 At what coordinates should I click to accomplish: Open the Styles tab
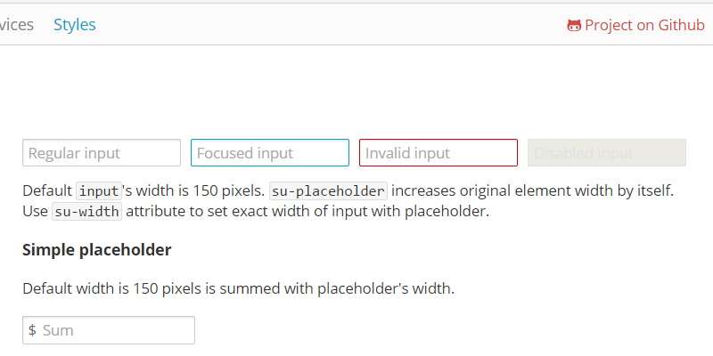click(75, 25)
